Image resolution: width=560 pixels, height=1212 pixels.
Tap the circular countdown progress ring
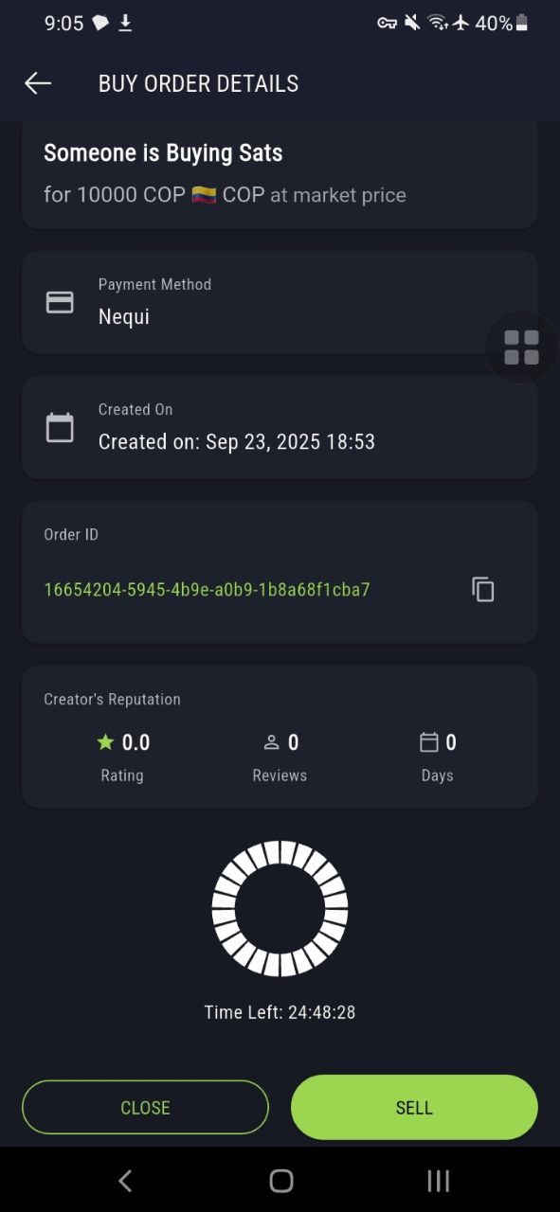coord(280,908)
